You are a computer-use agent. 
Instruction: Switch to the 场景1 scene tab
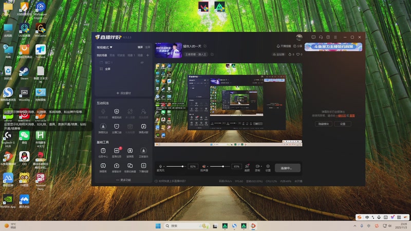coord(131,55)
